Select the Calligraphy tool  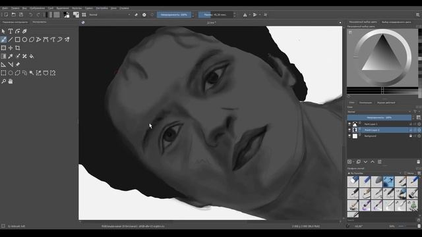pos(24,31)
